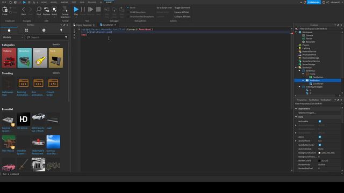
Task: Click Go to Script Error button
Action: click(x=164, y=8)
